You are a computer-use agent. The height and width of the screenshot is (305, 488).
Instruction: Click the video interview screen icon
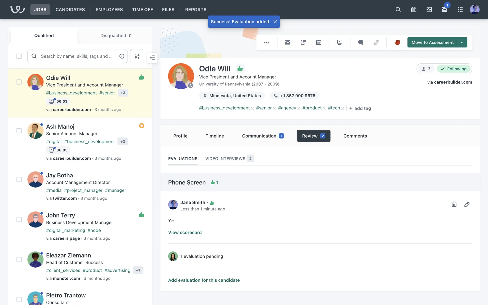(x=340, y=42)
